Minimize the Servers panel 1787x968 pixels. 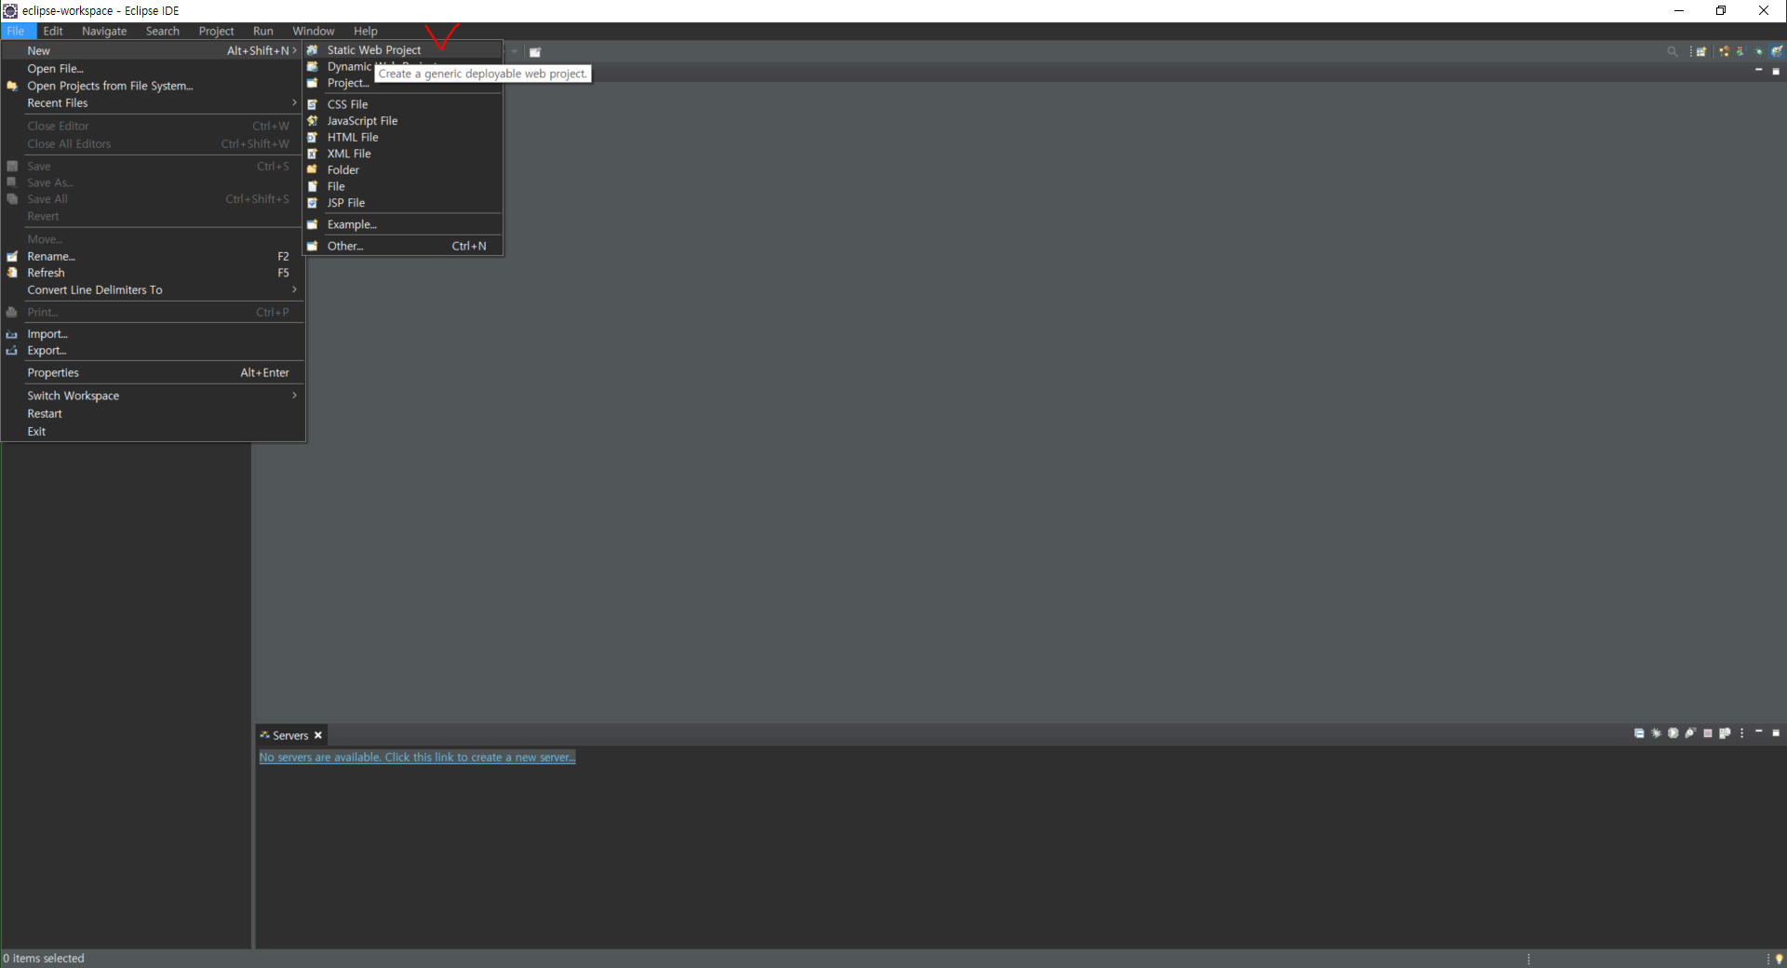tap(1759, 731)
